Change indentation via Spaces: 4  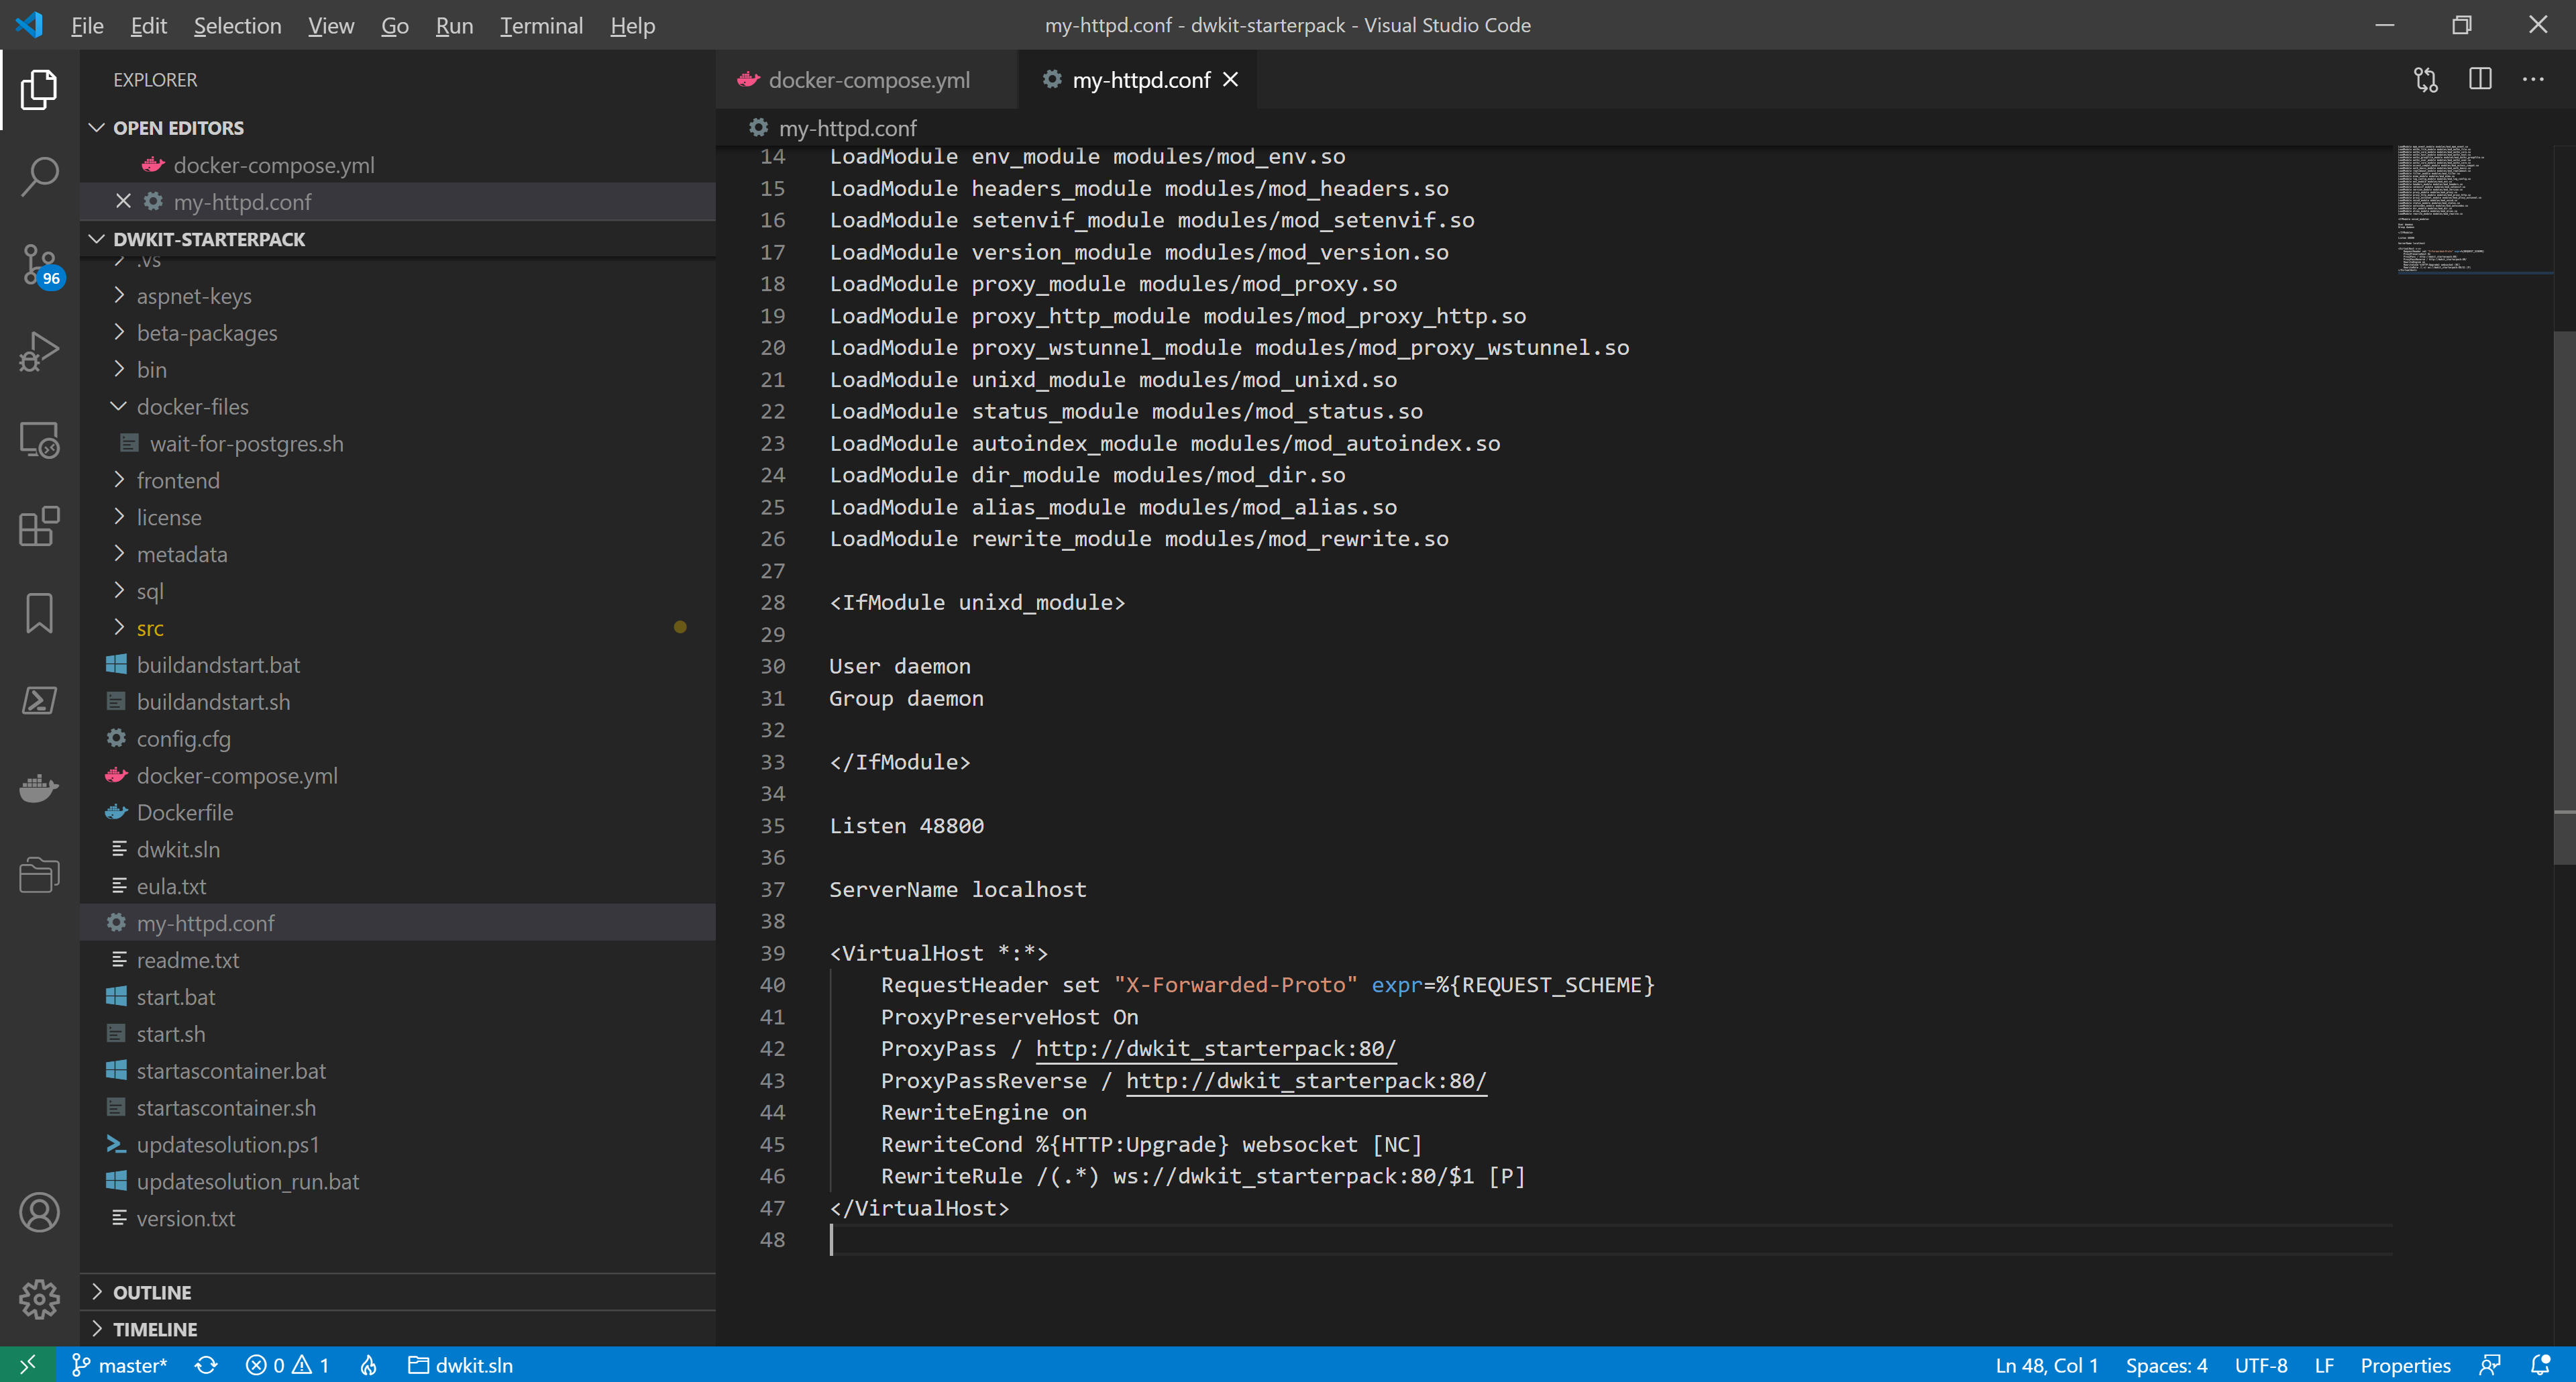(2166, 1365)
